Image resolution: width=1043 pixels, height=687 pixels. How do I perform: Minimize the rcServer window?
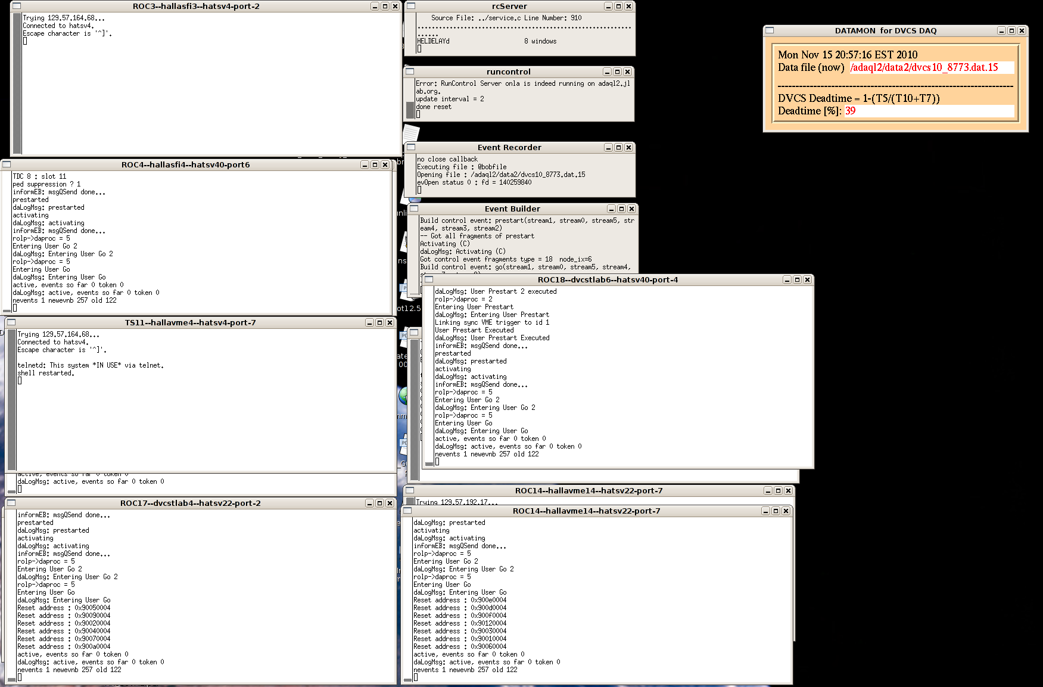tap(608, 7)
